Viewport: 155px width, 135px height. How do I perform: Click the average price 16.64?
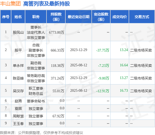124,65
